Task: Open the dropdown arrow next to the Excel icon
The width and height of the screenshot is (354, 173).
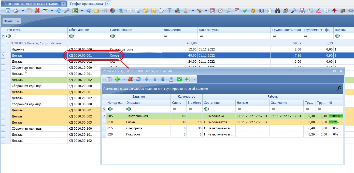Action: coord(82,11)
